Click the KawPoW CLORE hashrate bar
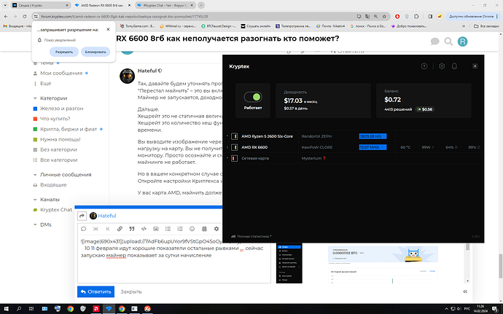 coord(373,147)
